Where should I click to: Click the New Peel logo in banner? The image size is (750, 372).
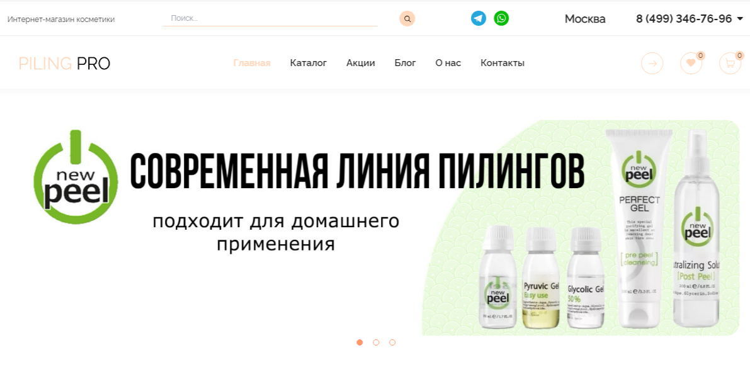76,177
